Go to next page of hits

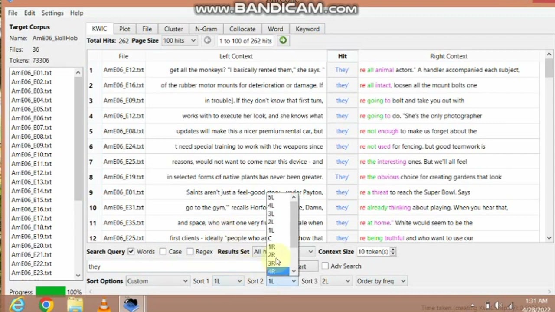[283, 41]
